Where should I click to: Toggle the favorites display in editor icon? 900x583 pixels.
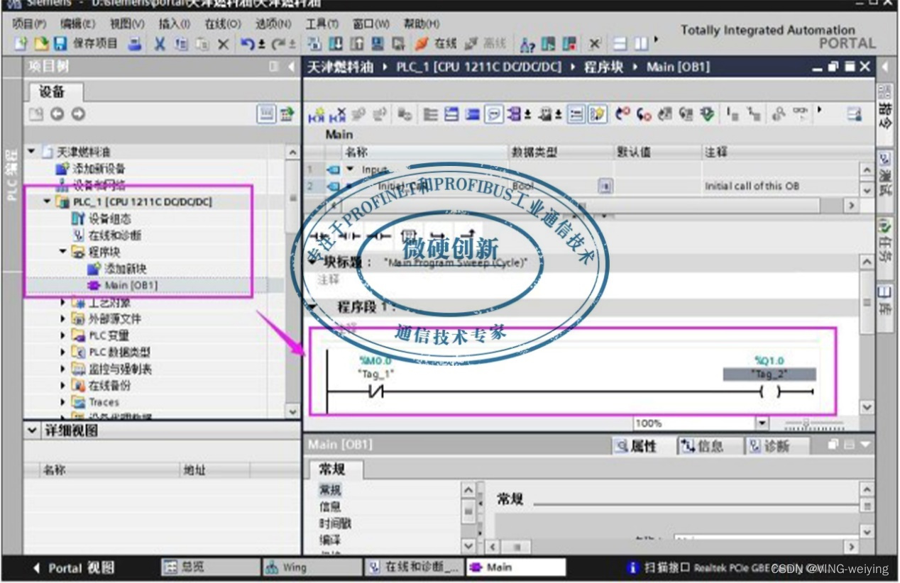[597, 114]
